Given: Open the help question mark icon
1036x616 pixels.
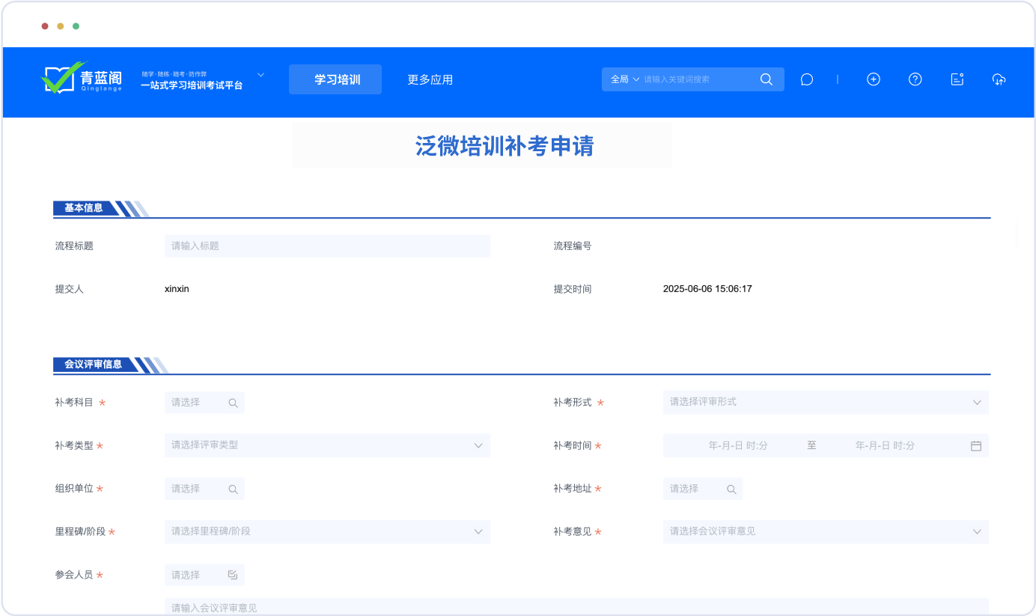Looking at the screenshot, I should [915, 79].
